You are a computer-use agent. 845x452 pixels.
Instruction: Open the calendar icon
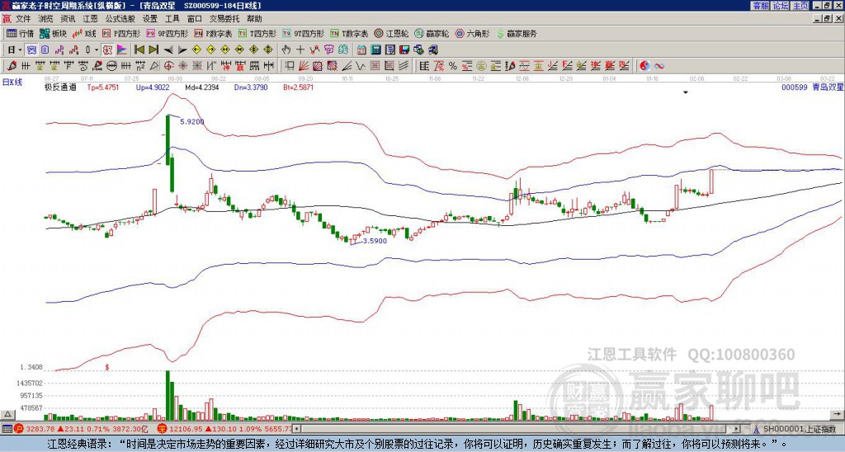click(x=361, y=49)
